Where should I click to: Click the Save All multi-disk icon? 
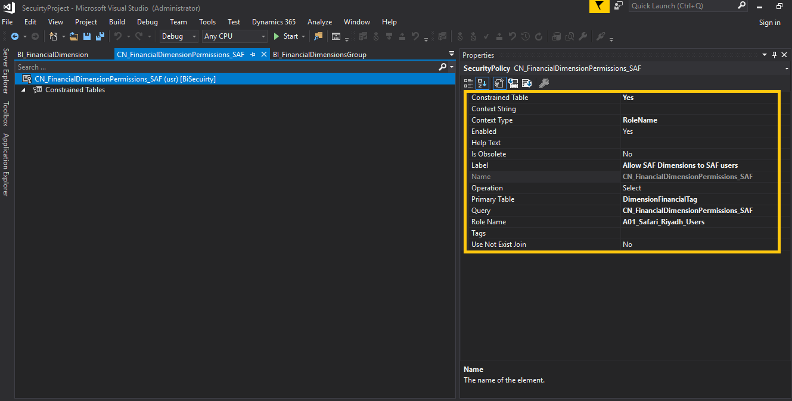(100, 36)
